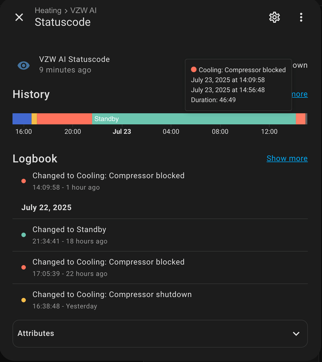Click the yellow dot beside Compressor shutdown
The height and width of the screenshot is (362, 322).
[x=24, y=300]
